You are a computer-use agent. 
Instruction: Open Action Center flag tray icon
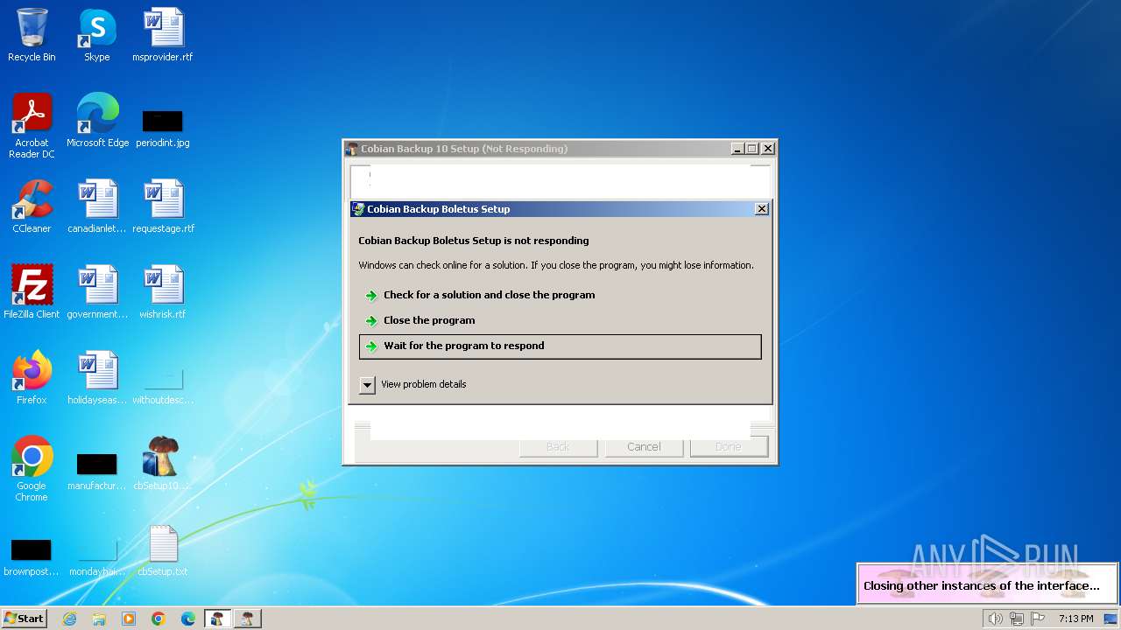pyautogui.click(x=1038, y=619)
